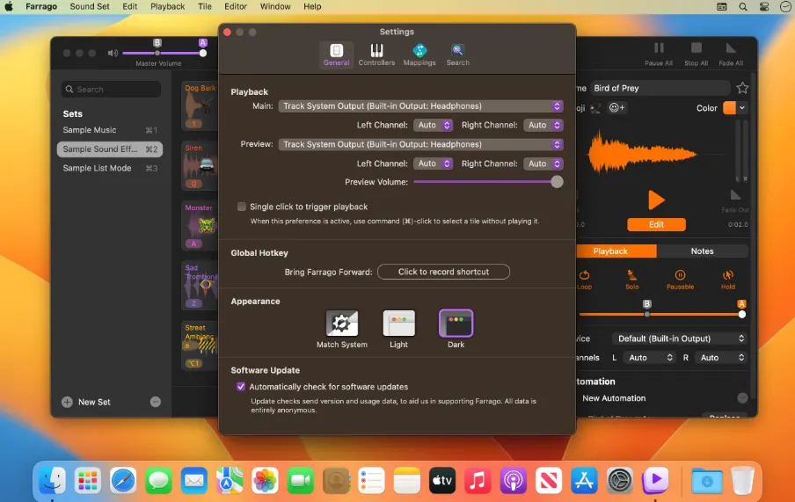Open the Music app from the Dock

tap(478, 480)
